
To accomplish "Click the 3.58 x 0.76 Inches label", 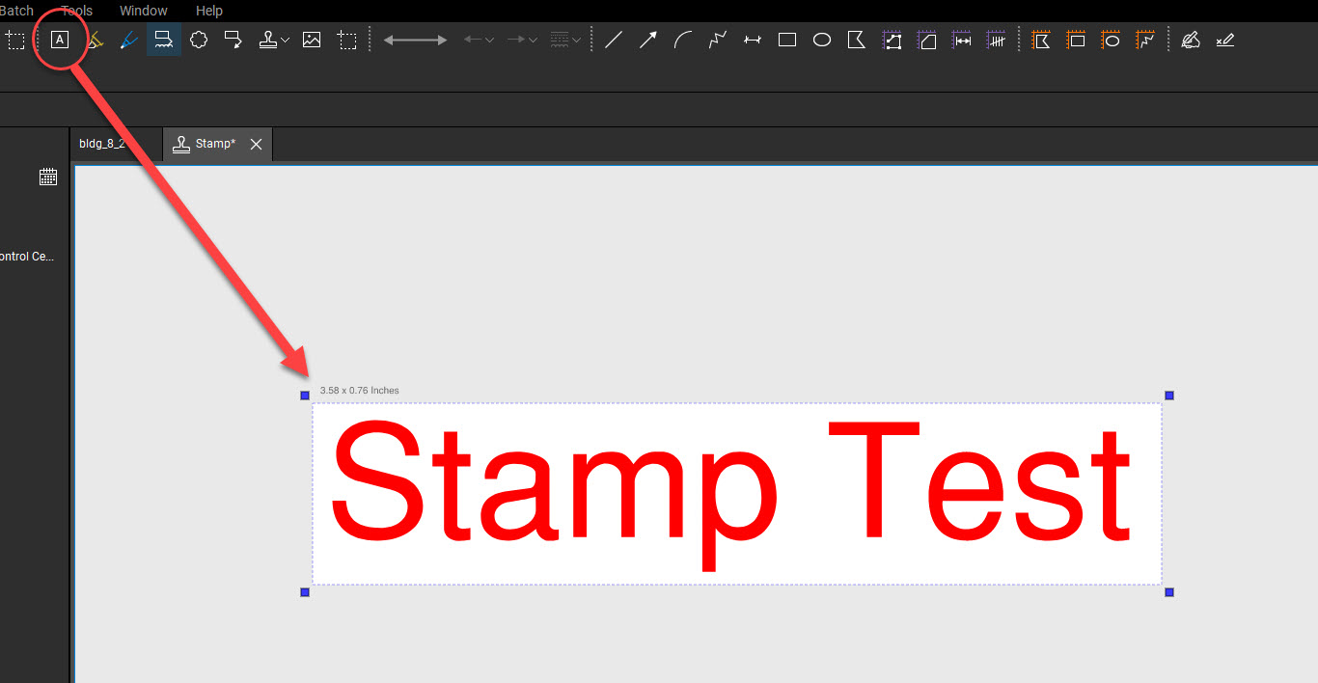I will (x=359, y=391).
